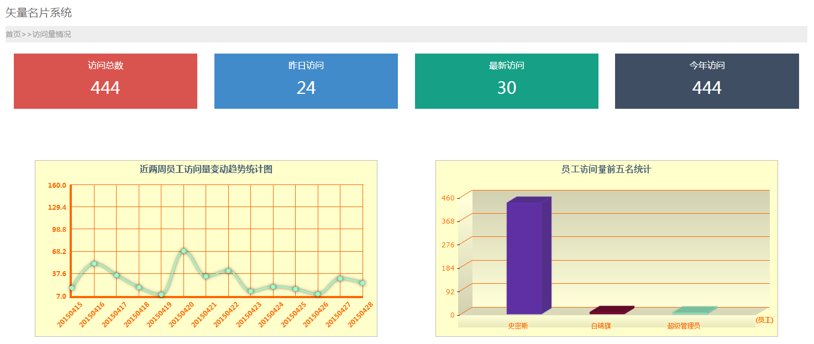Click the data point for 20150418

coord(139,287)
